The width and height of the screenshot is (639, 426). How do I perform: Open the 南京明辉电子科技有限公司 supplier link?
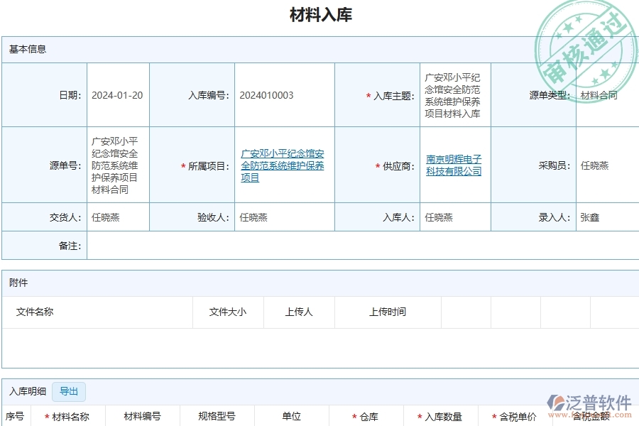pyautogui.click(x=453, y=165)
